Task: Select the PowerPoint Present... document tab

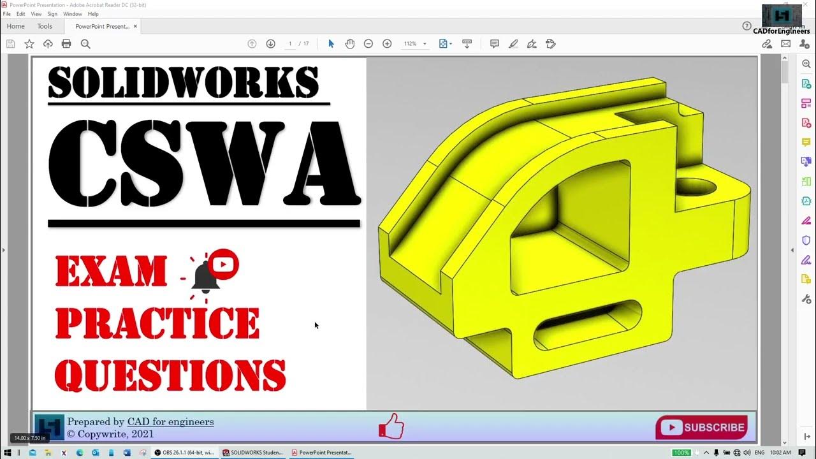Action: tap(102, 27)
